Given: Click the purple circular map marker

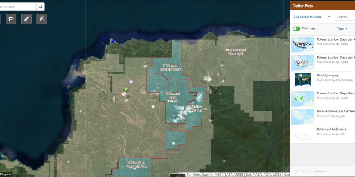Looking at the screenshot, I should click(x=131, y=82).
